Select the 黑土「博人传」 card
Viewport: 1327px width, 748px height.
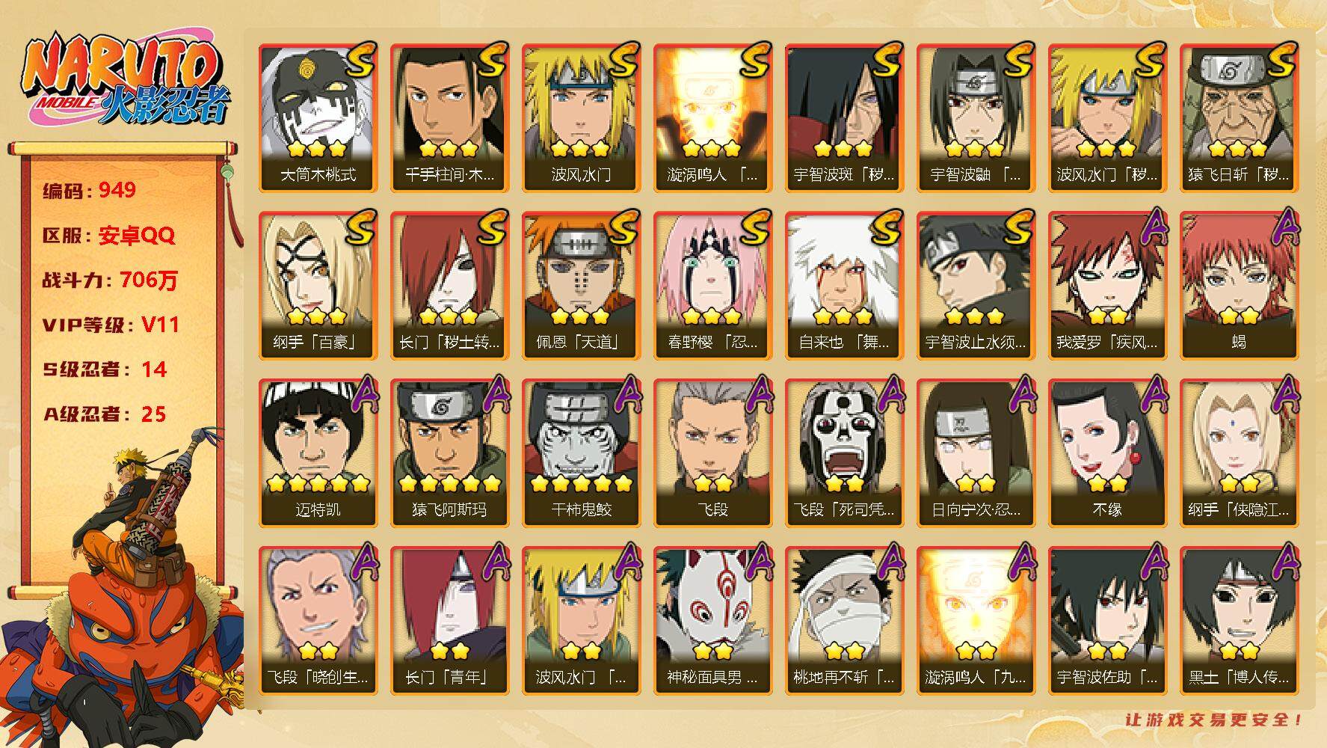(1240, 620)
